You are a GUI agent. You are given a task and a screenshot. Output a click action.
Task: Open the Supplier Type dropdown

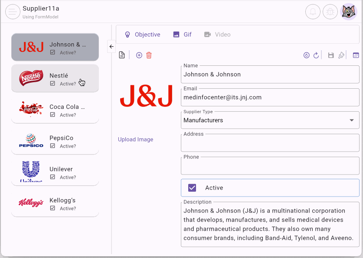(270, 120)
